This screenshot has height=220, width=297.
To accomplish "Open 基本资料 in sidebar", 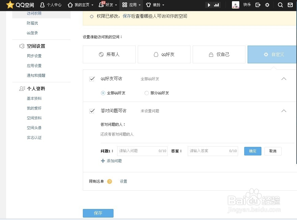I will (x=34, y=99).
